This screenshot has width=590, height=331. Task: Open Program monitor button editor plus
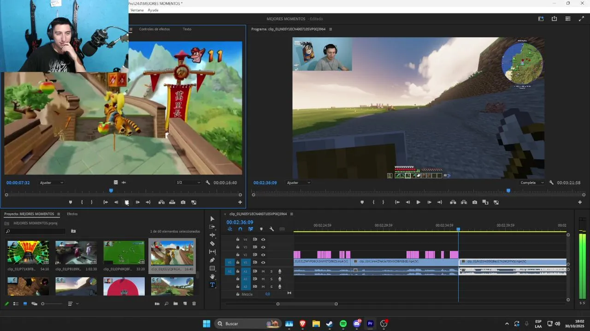[580, 202]
